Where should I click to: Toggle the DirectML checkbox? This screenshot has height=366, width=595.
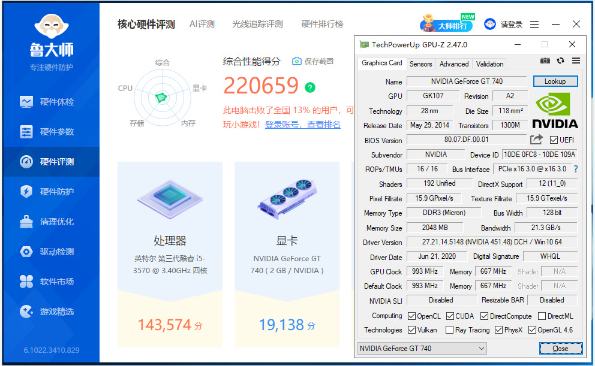tap(542, 316)
